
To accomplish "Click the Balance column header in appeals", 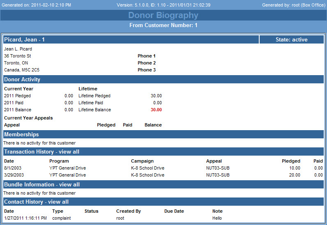I will click(153, 125).
